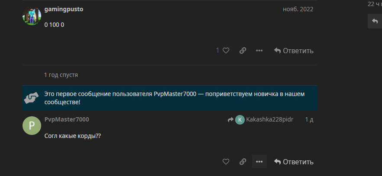Reply to gamingpusto's post via Ответить

click(294, 51)
